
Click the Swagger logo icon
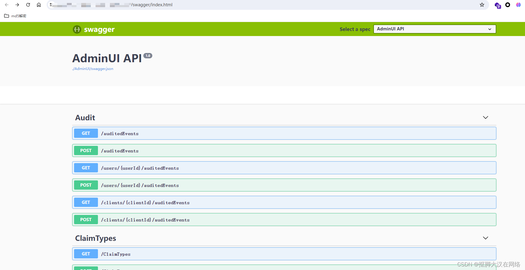[x=77, y=29]
